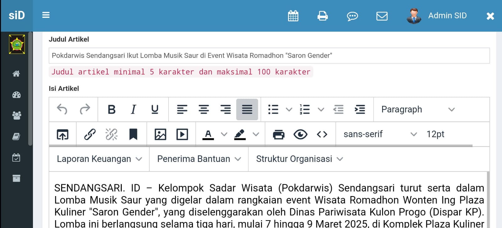Align text center

pos(204,109)
